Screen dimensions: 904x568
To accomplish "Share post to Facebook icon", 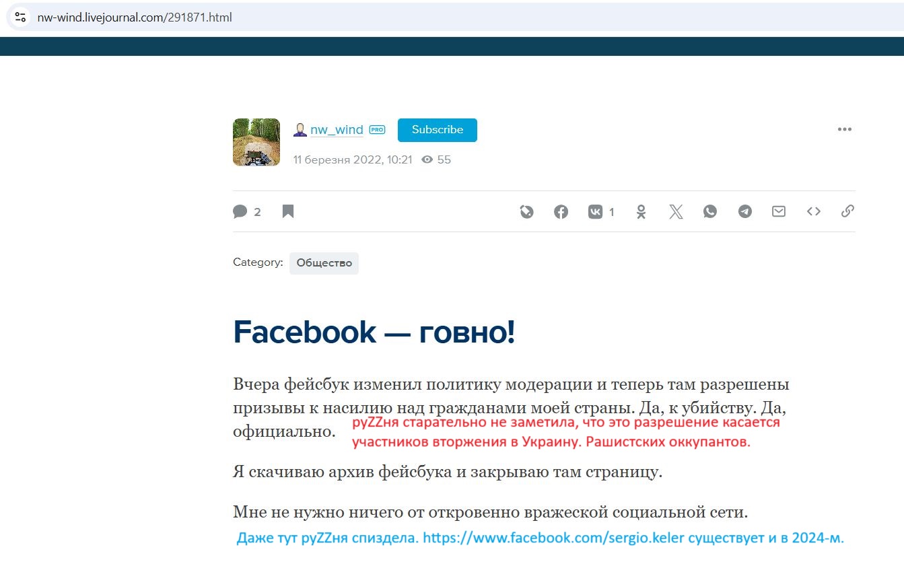I will tap(561, 212).
